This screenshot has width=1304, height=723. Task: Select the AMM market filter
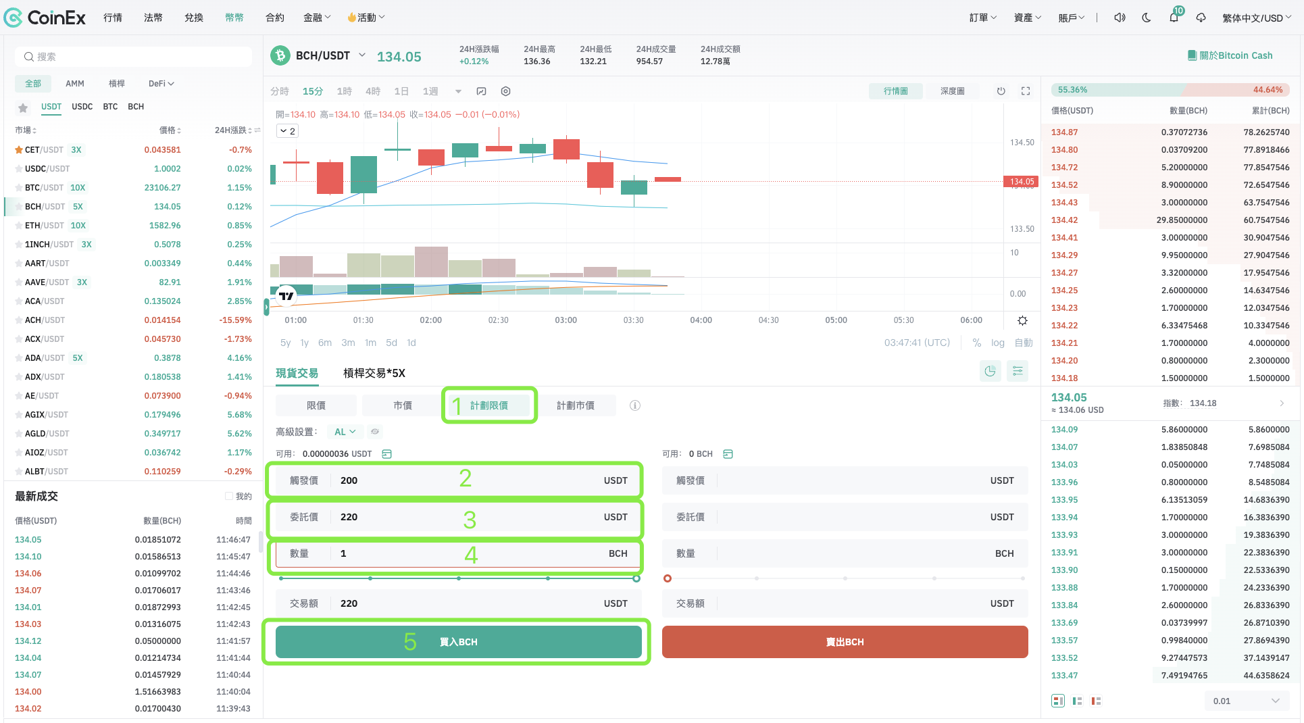pyautogui.click(x=75, y=84)
